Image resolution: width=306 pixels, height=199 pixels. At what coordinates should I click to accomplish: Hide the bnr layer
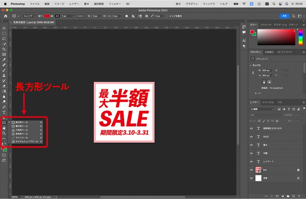pyautogui.click(x=251, y=170)
